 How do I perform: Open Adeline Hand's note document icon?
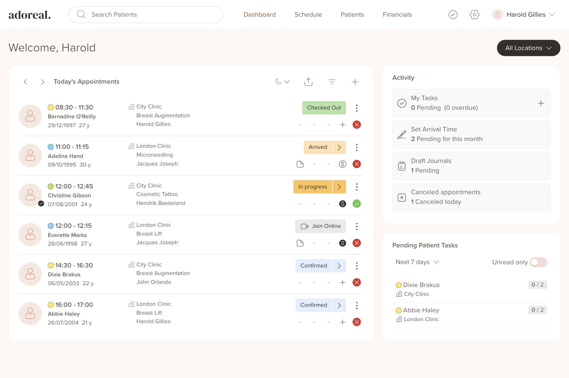coord(300,164)
